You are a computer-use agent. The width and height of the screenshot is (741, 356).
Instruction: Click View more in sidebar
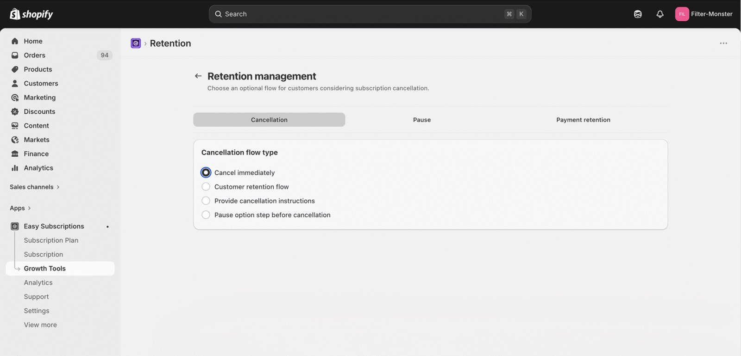pos(40,325)
